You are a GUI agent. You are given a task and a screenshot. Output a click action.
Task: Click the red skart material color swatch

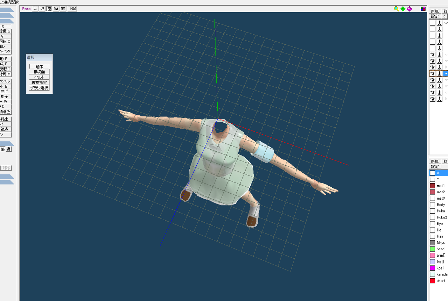coord(432,281)
